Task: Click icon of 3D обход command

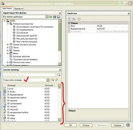Action: [x=5, y=118]
